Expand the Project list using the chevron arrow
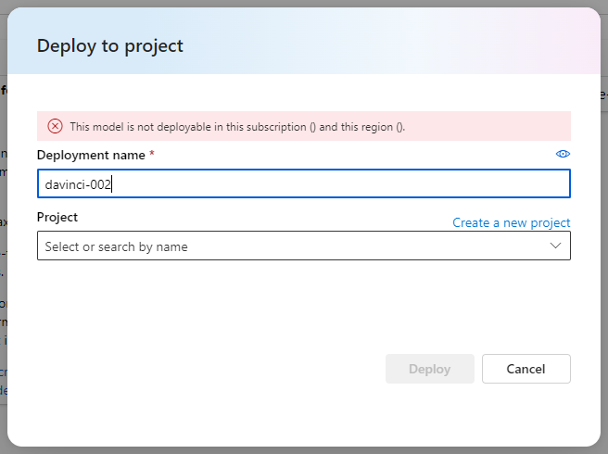Screen dimensions: 608x454 (555, 246)
